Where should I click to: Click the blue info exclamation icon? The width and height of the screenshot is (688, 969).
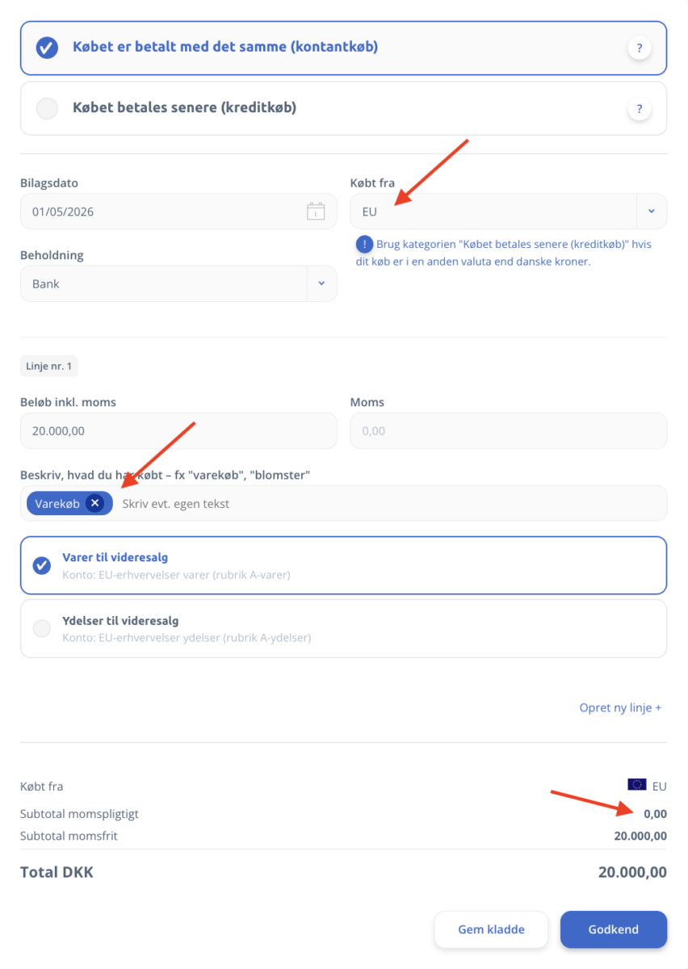point(364,244)
